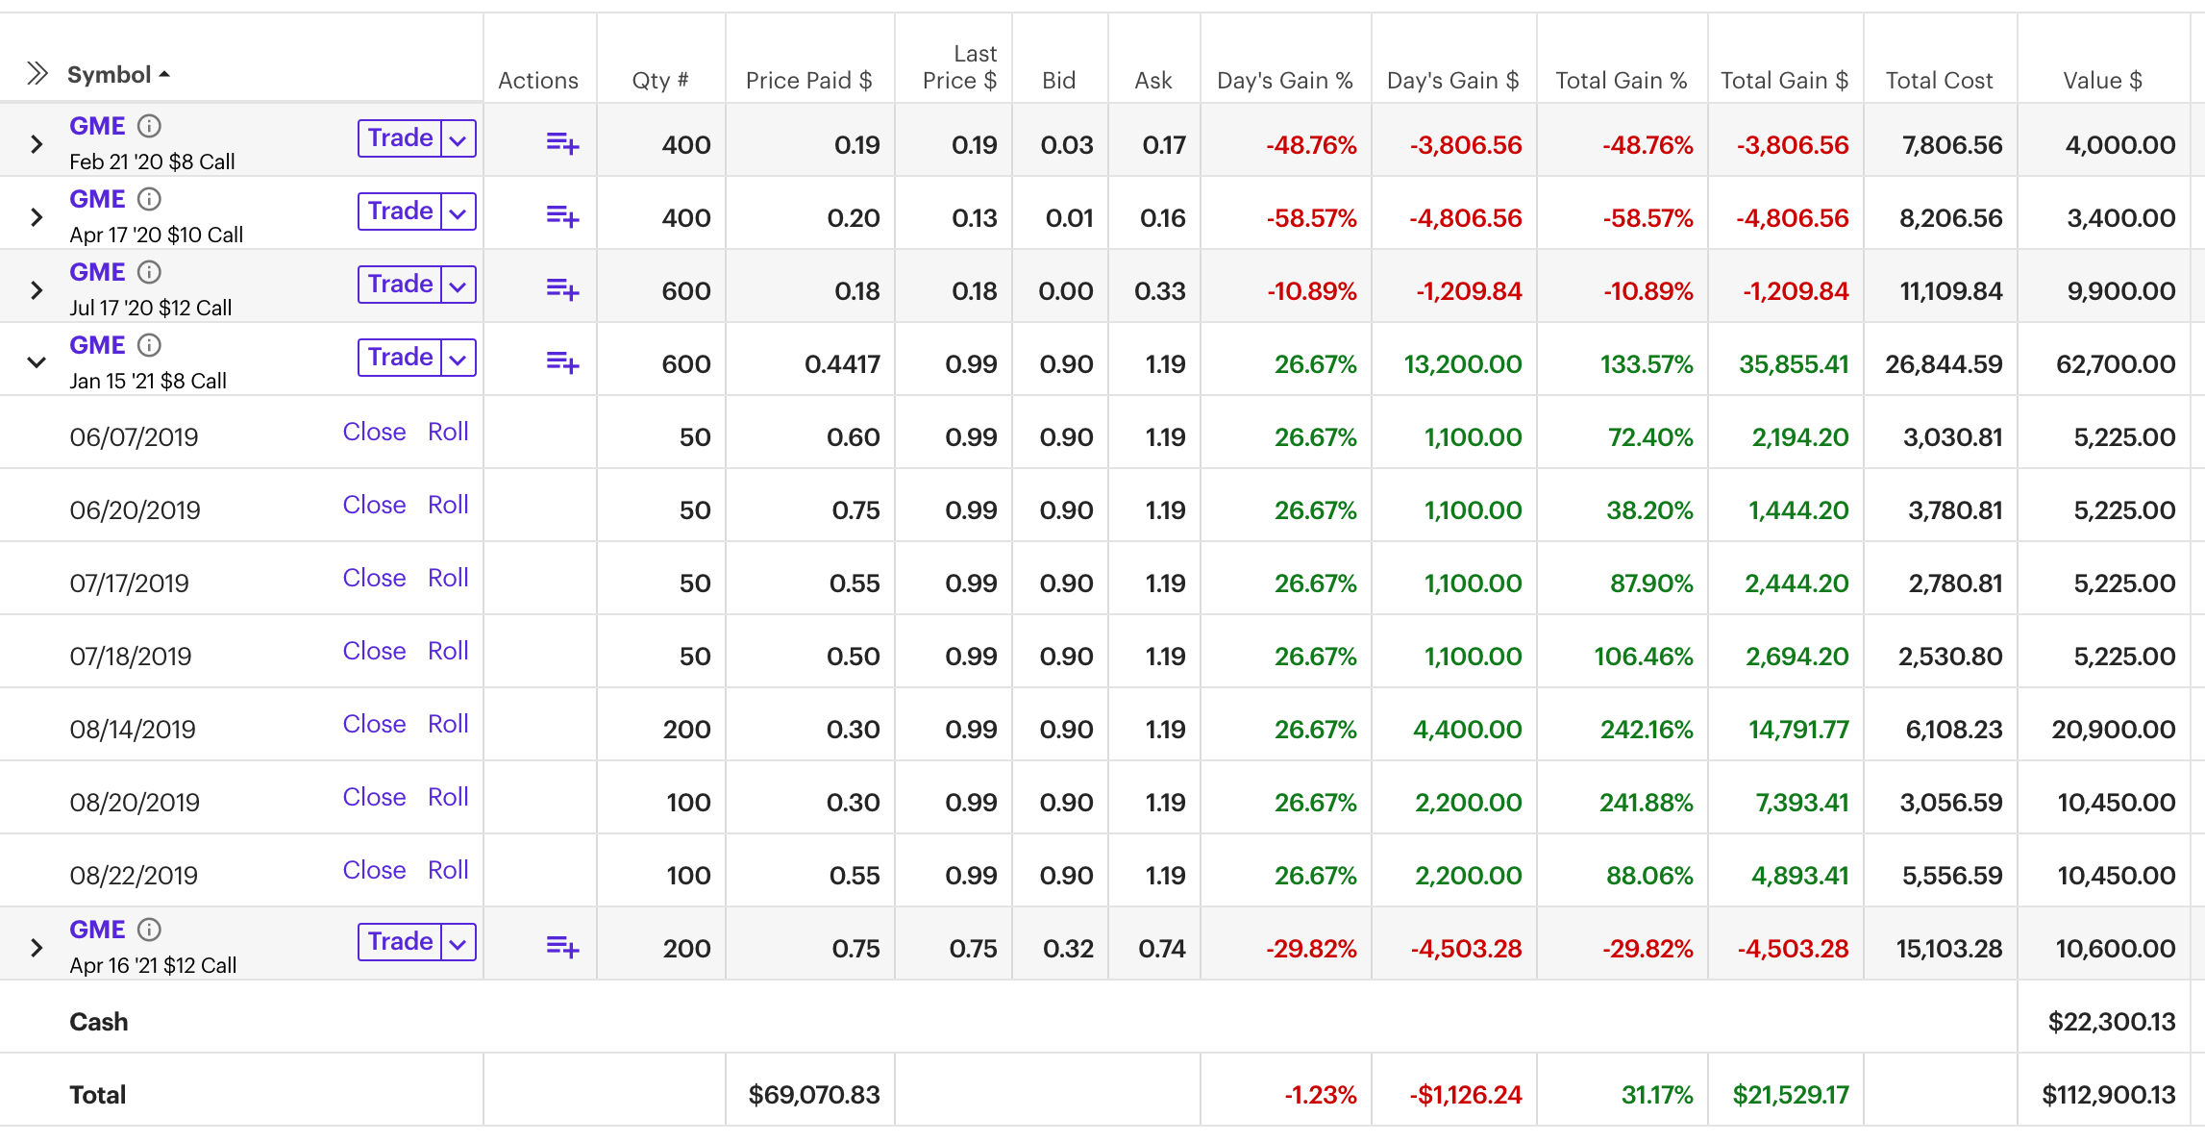Expand the Apr 17 '20 $10 Call row
The image size is (2205, 1142).
coord(37,217)
